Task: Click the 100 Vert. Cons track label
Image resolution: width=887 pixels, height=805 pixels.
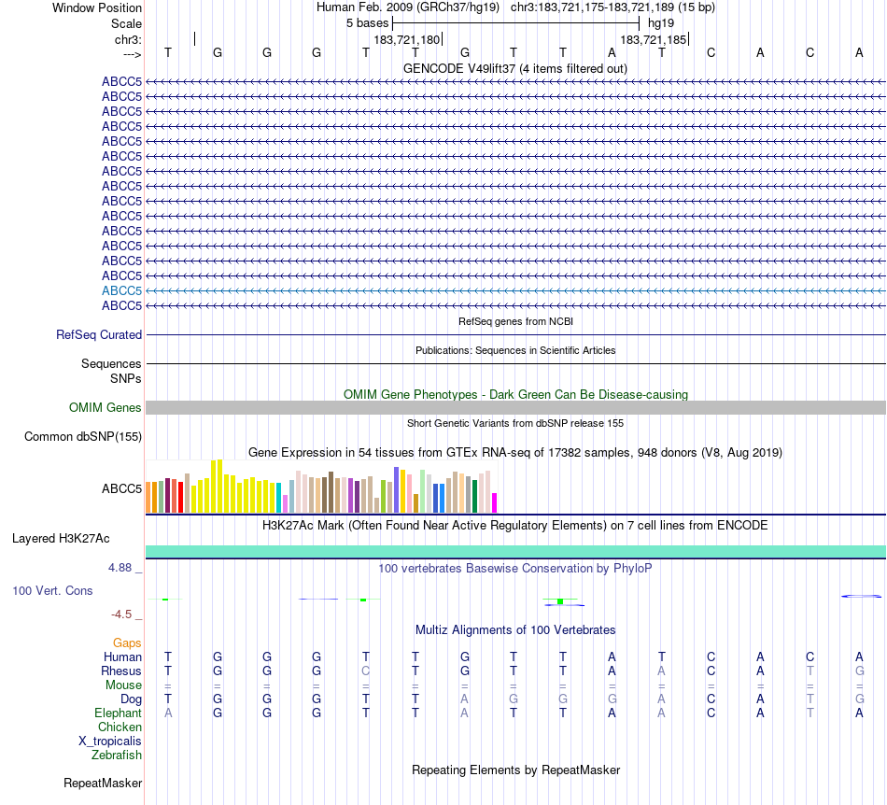Action: [52, 590]
